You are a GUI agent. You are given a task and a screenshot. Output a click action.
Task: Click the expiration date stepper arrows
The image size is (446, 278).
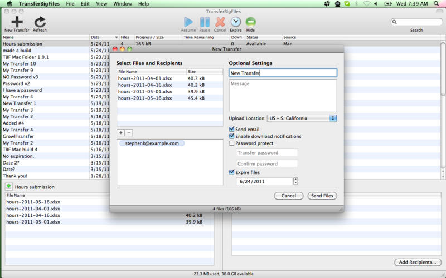click(295, 181)
